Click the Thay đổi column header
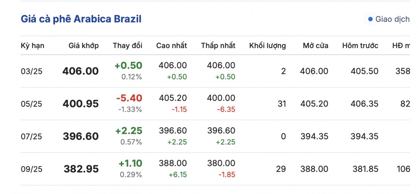The width and height of the screenshot is (418, 194). [127, 46]
